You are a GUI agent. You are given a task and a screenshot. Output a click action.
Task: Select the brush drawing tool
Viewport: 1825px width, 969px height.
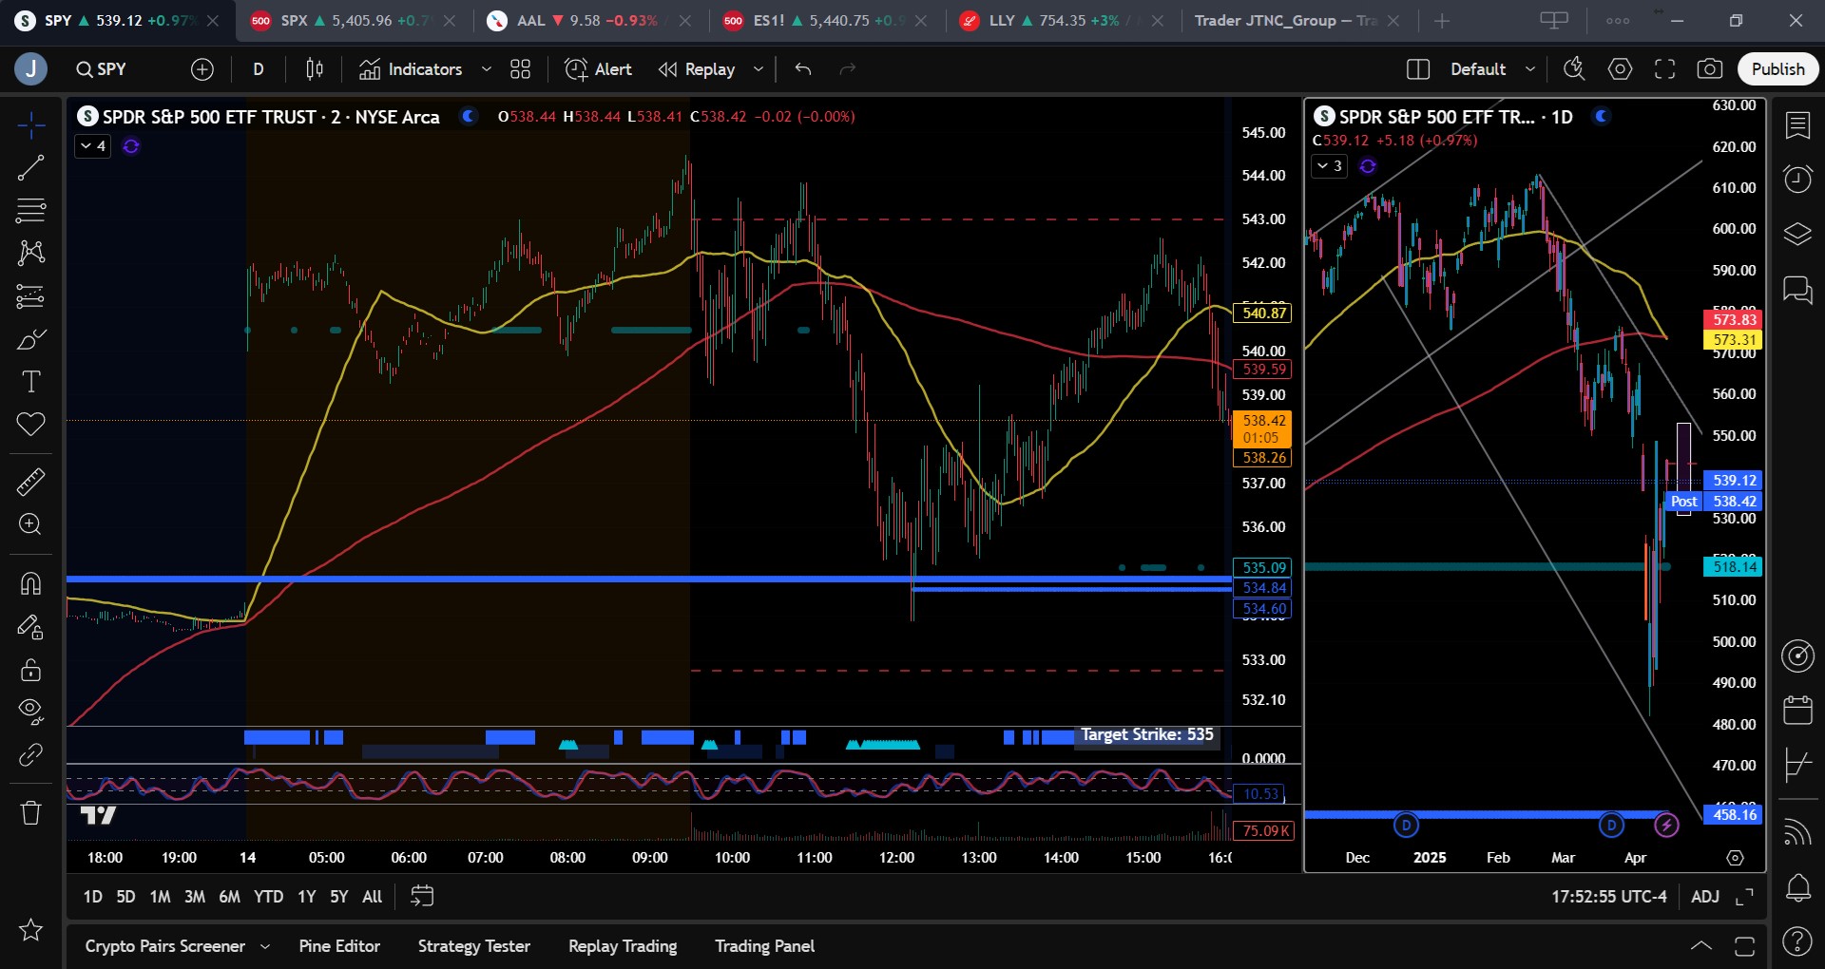pos(30,339)
